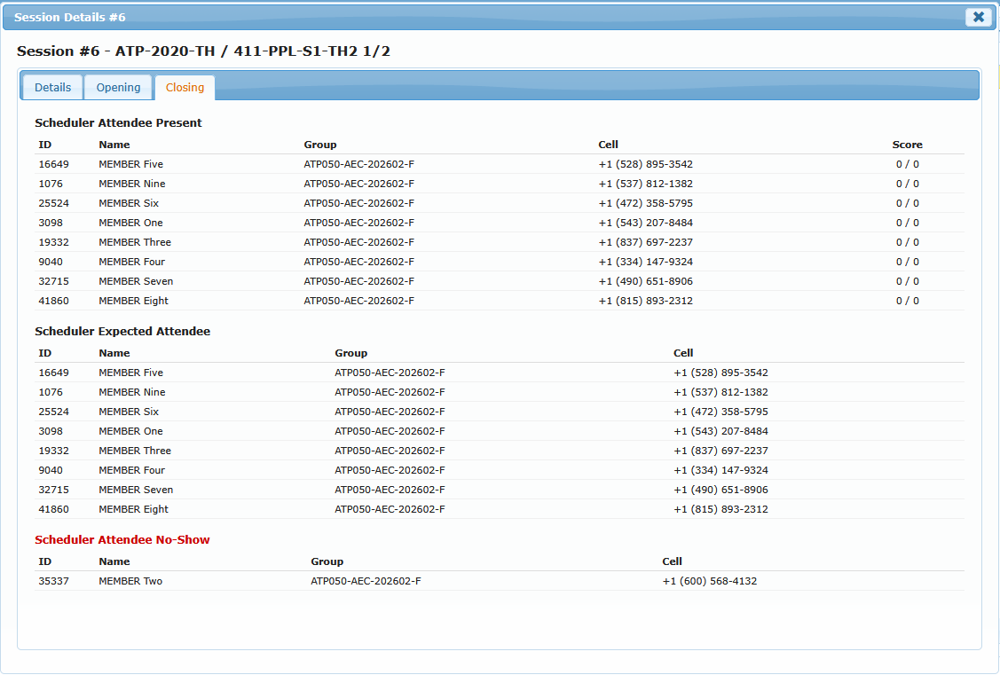Screen dimensions: 1000x675
Task: Click the Scheduler Attendee No-Show heading
Action: [x=122, y=539]
